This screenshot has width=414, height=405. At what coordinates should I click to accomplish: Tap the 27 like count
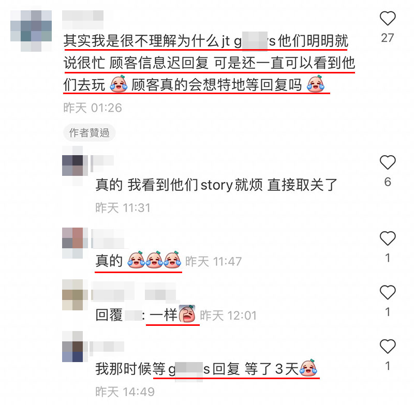tap(387, 38)
